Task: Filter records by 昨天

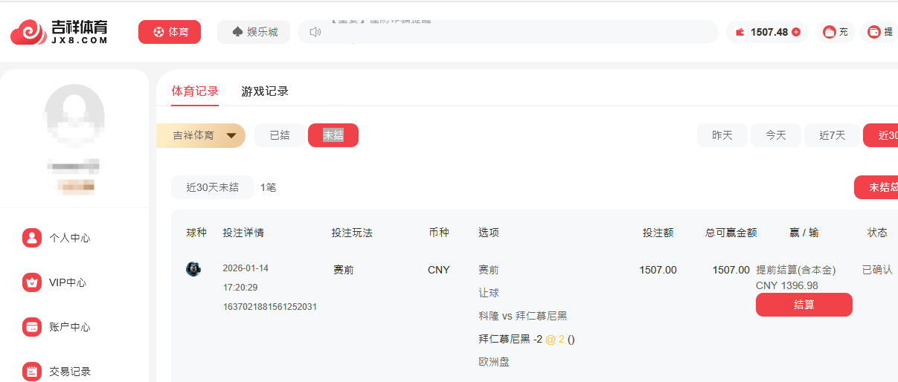Action: pos(722,135)
